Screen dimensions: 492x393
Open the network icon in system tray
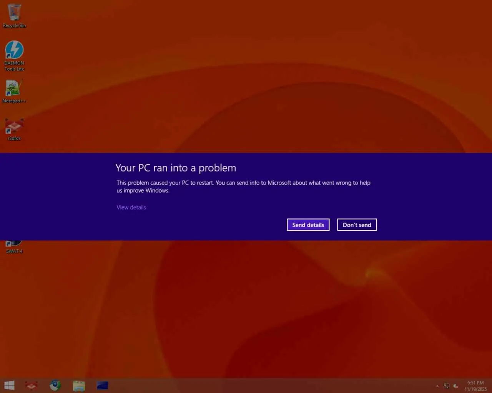point(447,386)
